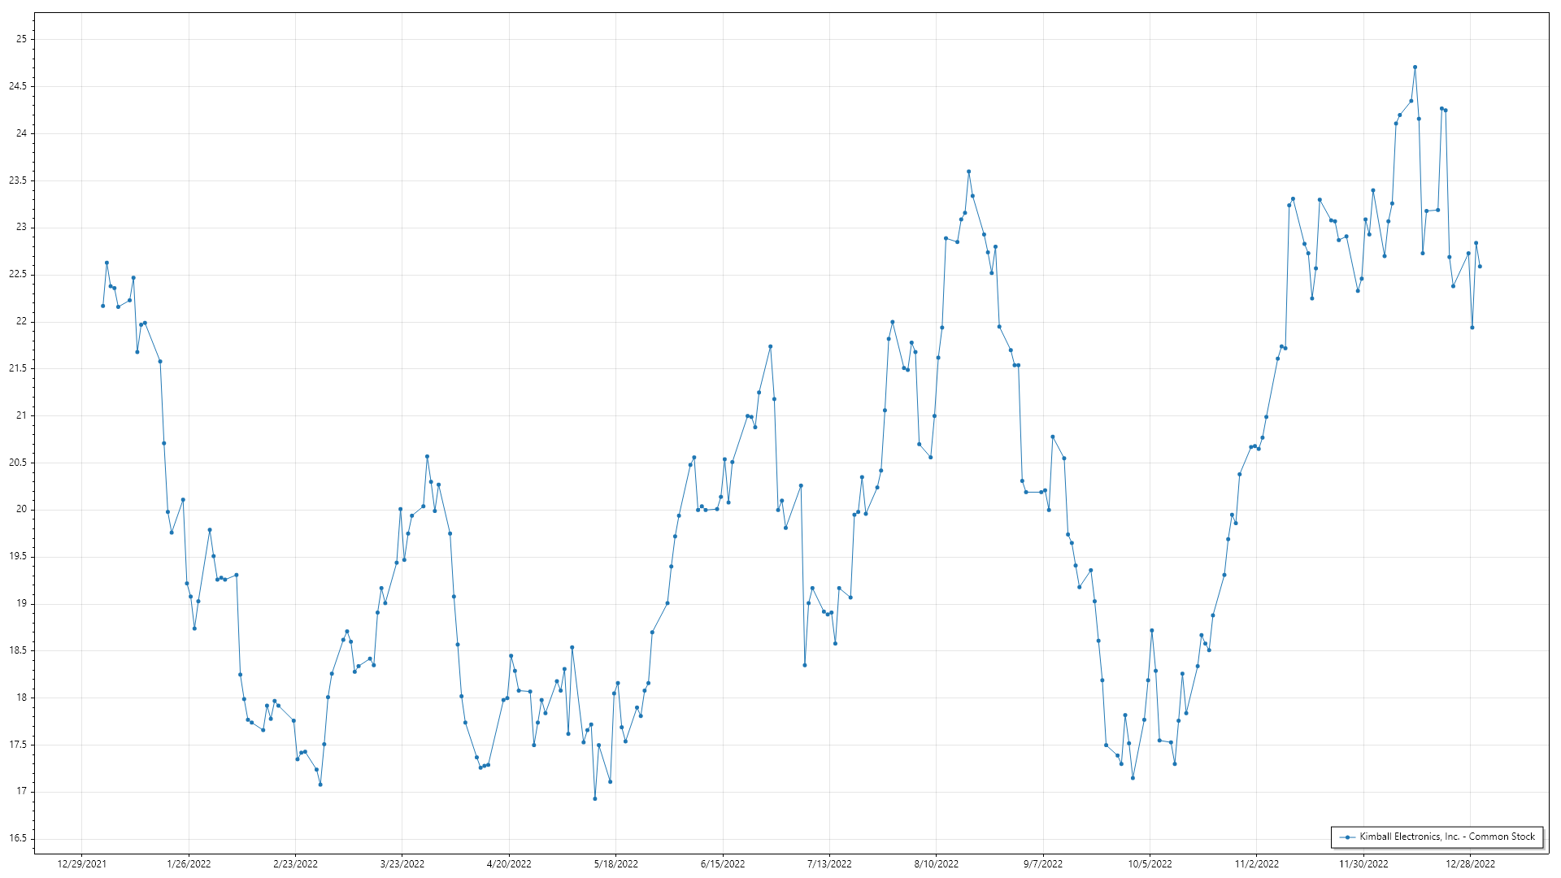Image resolution: width=1561 pixels, height=878 pixels.
Task: Click the last data point of the series
Action: (1480, 267)
